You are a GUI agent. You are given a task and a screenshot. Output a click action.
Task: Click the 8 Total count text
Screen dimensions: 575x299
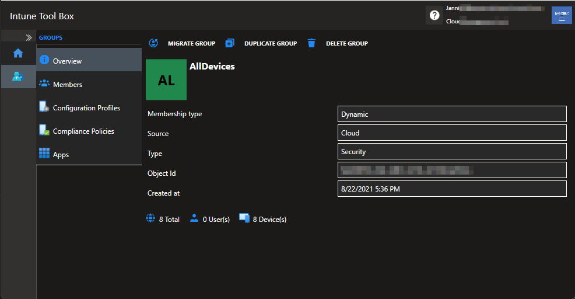[x=169, y=220]
